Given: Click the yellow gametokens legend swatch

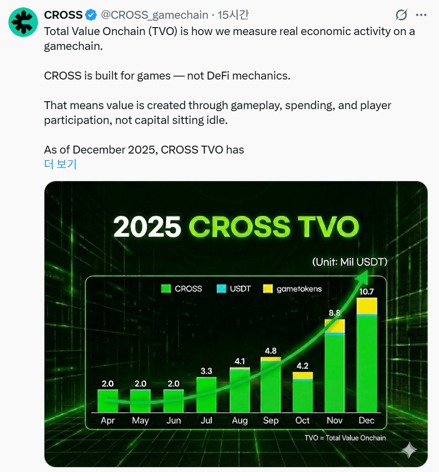Looking at the screenshot, I should [x=268, y=289].
